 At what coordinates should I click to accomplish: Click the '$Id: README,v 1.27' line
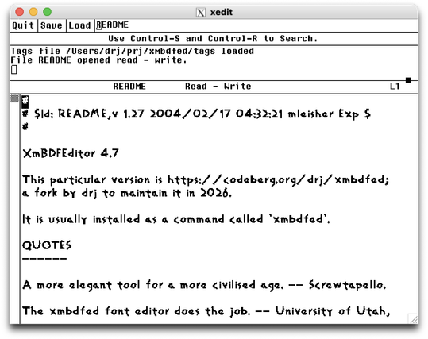(x=197, y=114)
